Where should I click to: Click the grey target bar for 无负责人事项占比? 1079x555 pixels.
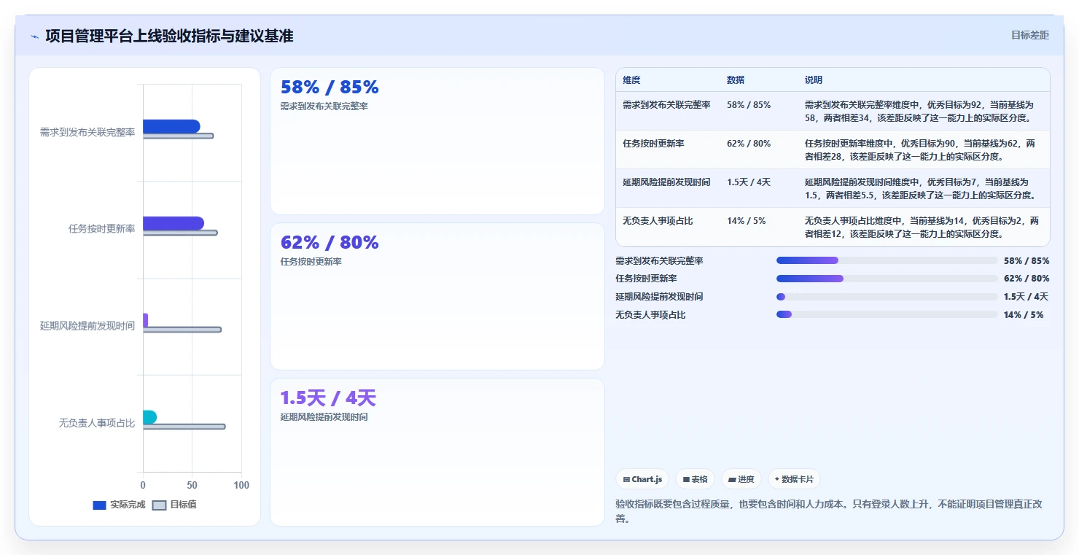pos(184,427)
